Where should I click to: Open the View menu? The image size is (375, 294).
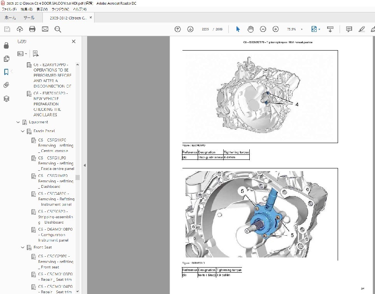click(x=42, y=9)
